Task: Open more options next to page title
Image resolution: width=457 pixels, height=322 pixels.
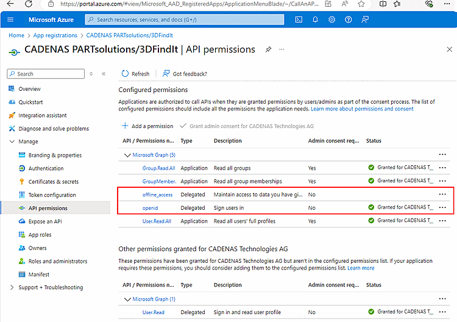Action: [282, 49]
